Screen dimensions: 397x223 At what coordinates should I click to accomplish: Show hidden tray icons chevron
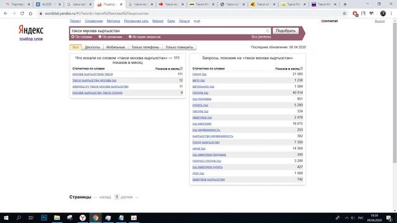click(347, 218)
